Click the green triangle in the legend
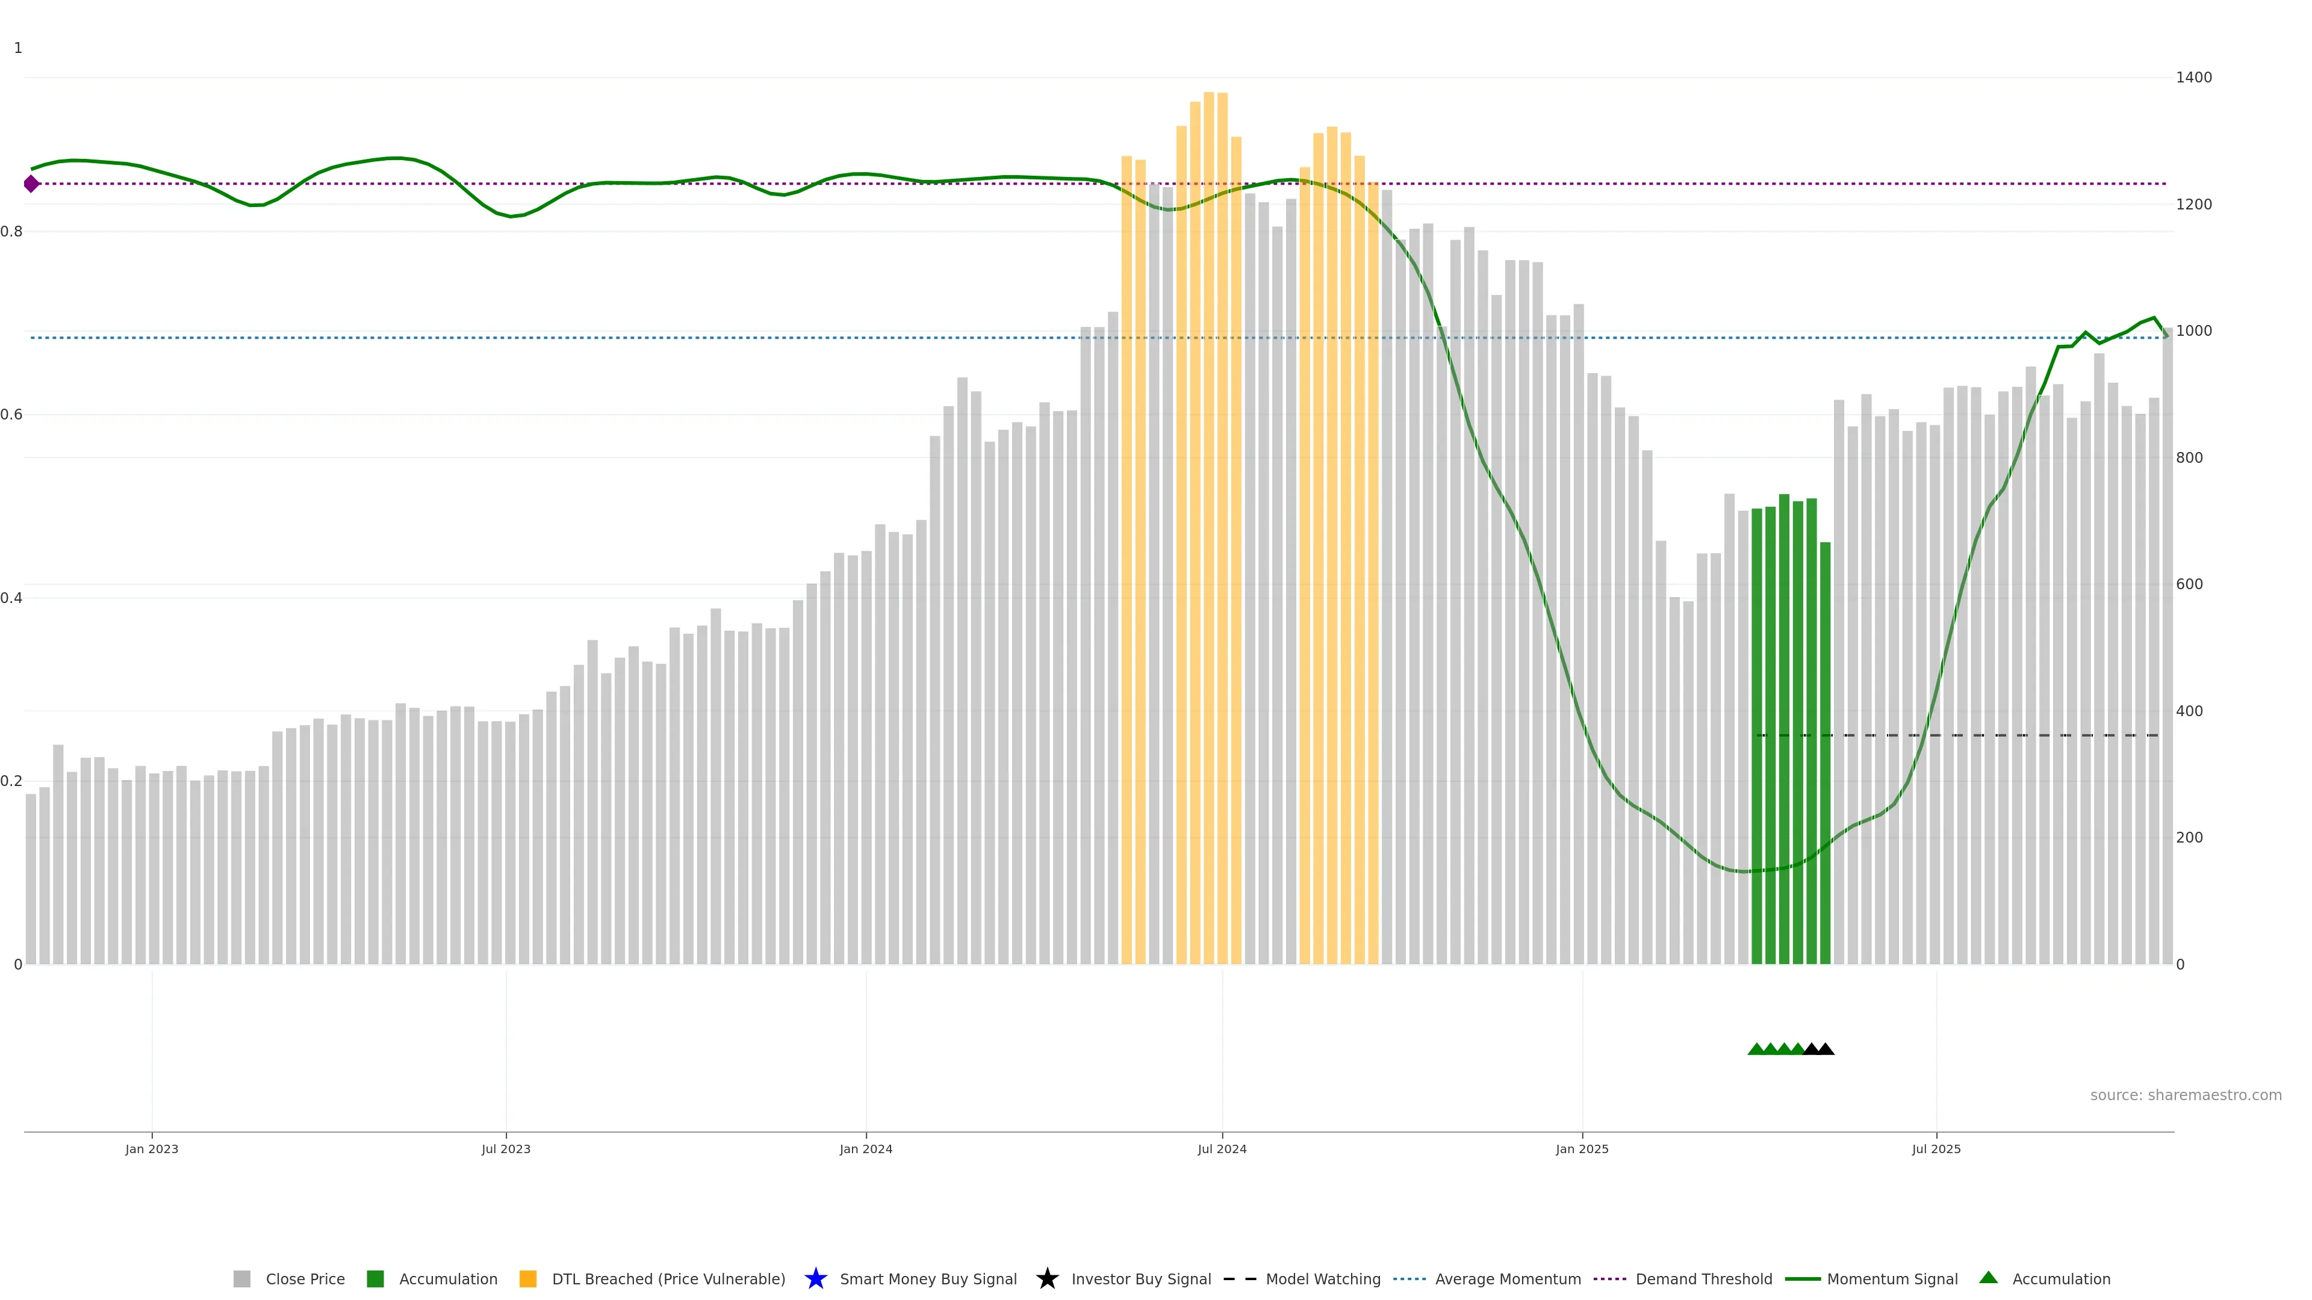 click(x=1988, y=1278)
